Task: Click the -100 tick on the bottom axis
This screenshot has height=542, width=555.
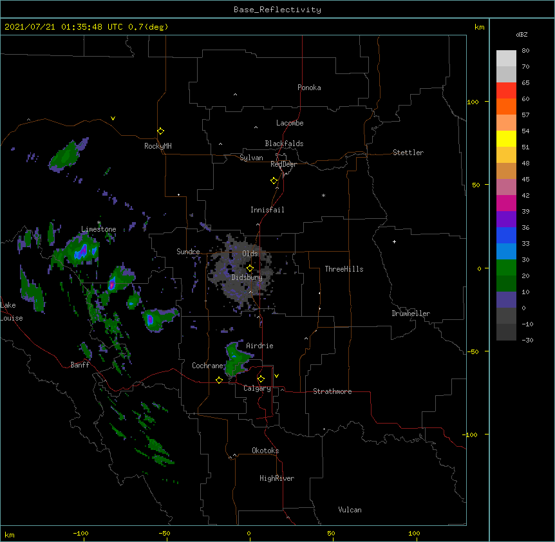Action: 80,533
